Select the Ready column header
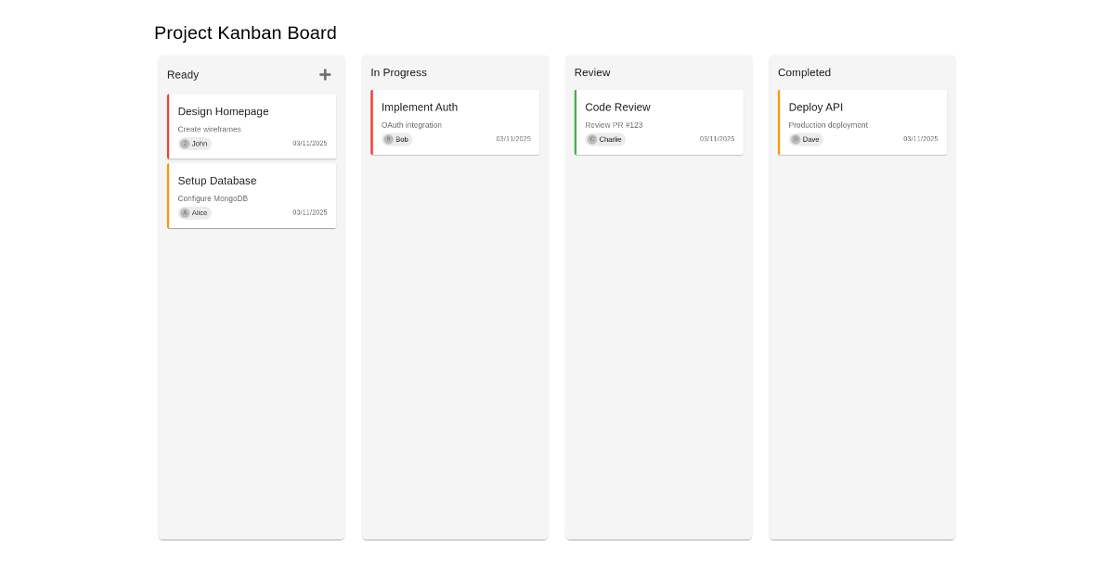Screen dimensions: 1114x584 pyautogui.click(x=183, y=74)
